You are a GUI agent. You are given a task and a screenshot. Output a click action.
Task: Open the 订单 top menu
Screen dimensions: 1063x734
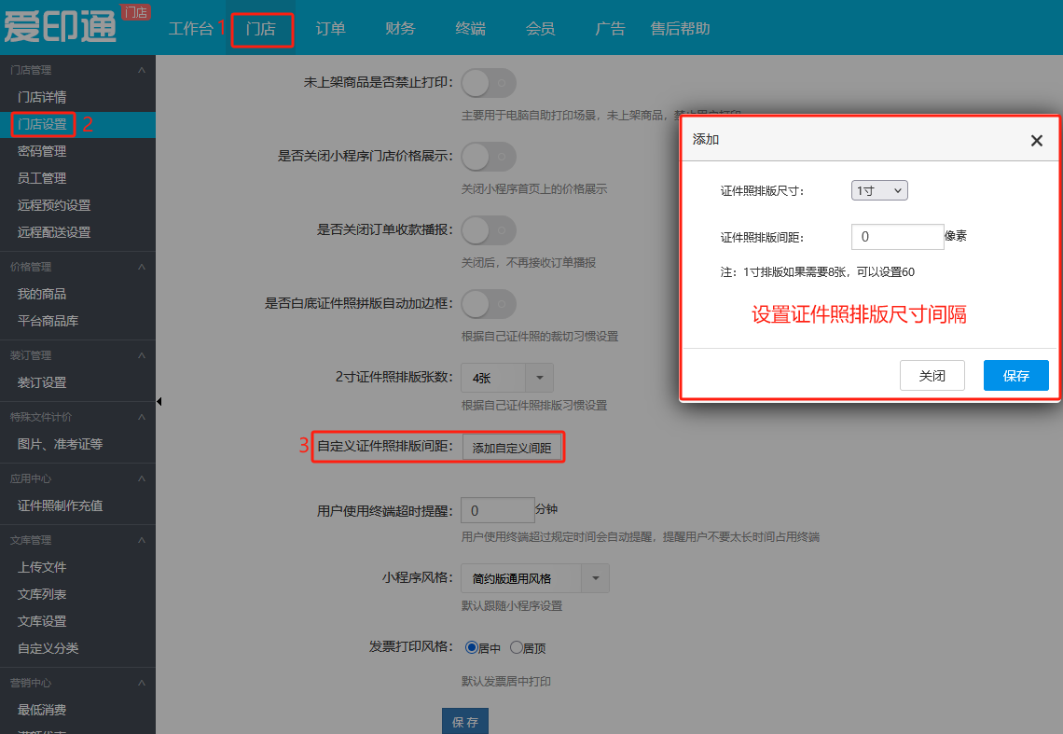tap(330, 29)
